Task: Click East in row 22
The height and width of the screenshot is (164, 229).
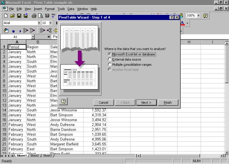Action: (38, 149)
